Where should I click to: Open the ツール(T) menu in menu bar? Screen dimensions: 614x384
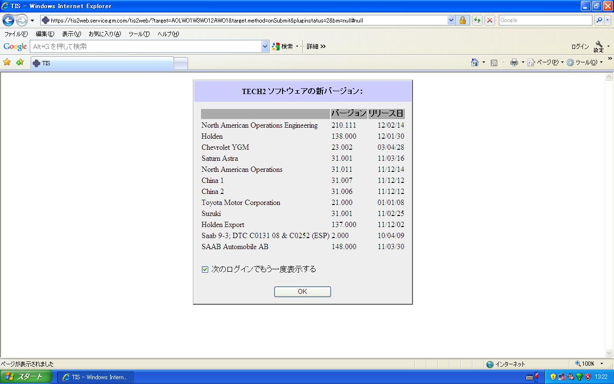pyautogui.click(x=139, y=34)
